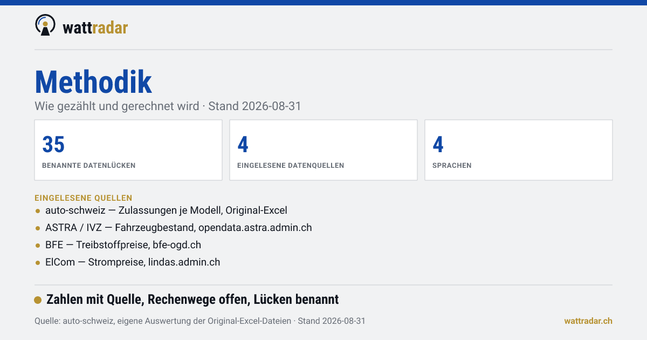
Task: Click the wattradar radar logo icon
Action: pos(45,25)
